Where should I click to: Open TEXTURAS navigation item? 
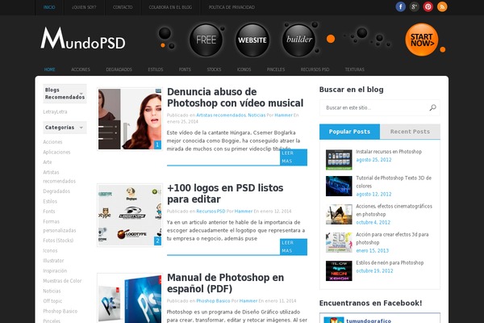(x=355, y=69)
